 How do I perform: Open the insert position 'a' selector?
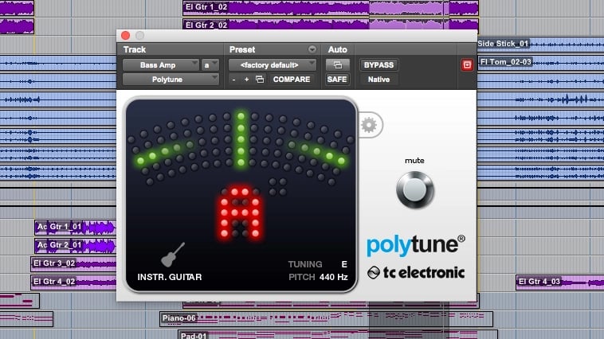click(x=210, y=65)
